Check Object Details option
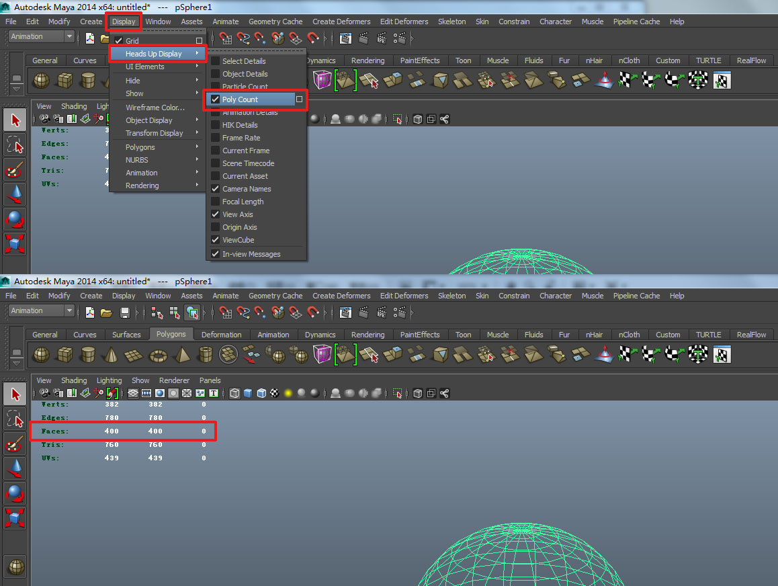 coord(216,74)
